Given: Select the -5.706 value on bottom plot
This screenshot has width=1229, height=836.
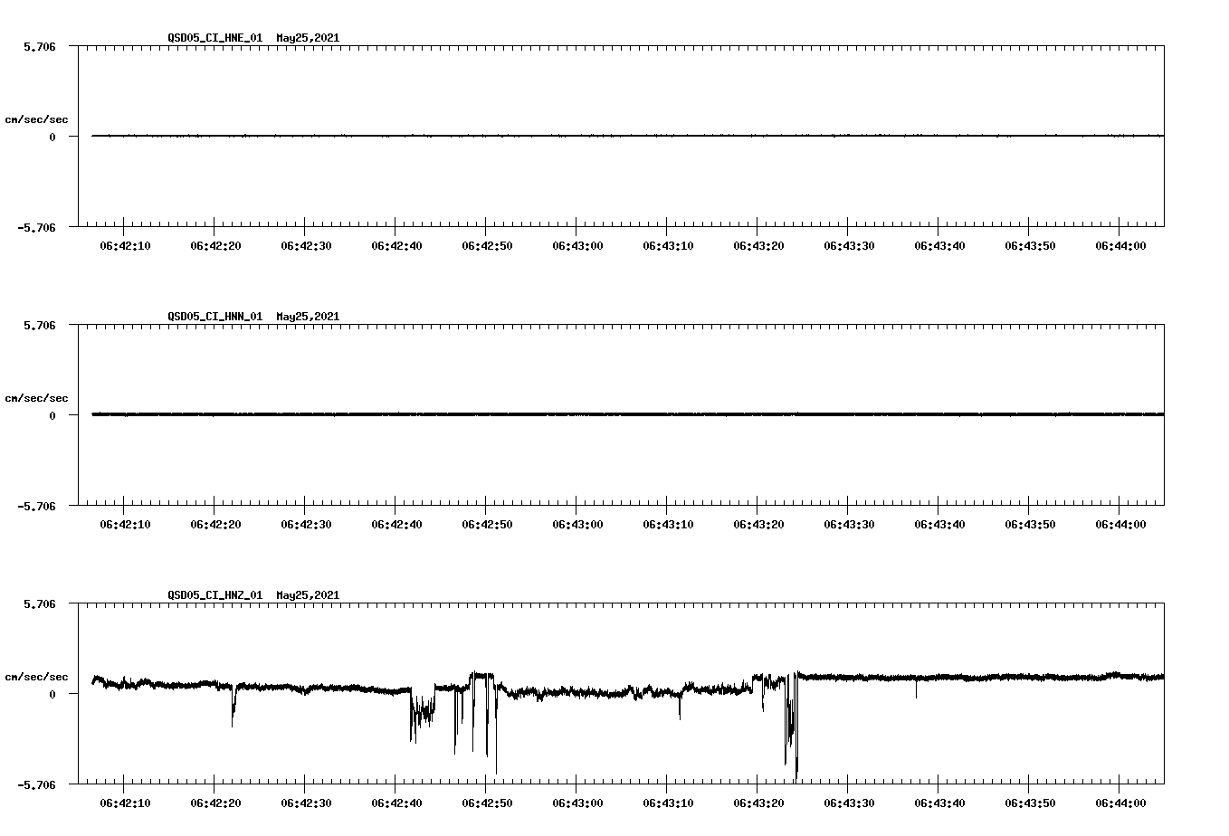Looking at the screenshot, I should tap(38, 784).
